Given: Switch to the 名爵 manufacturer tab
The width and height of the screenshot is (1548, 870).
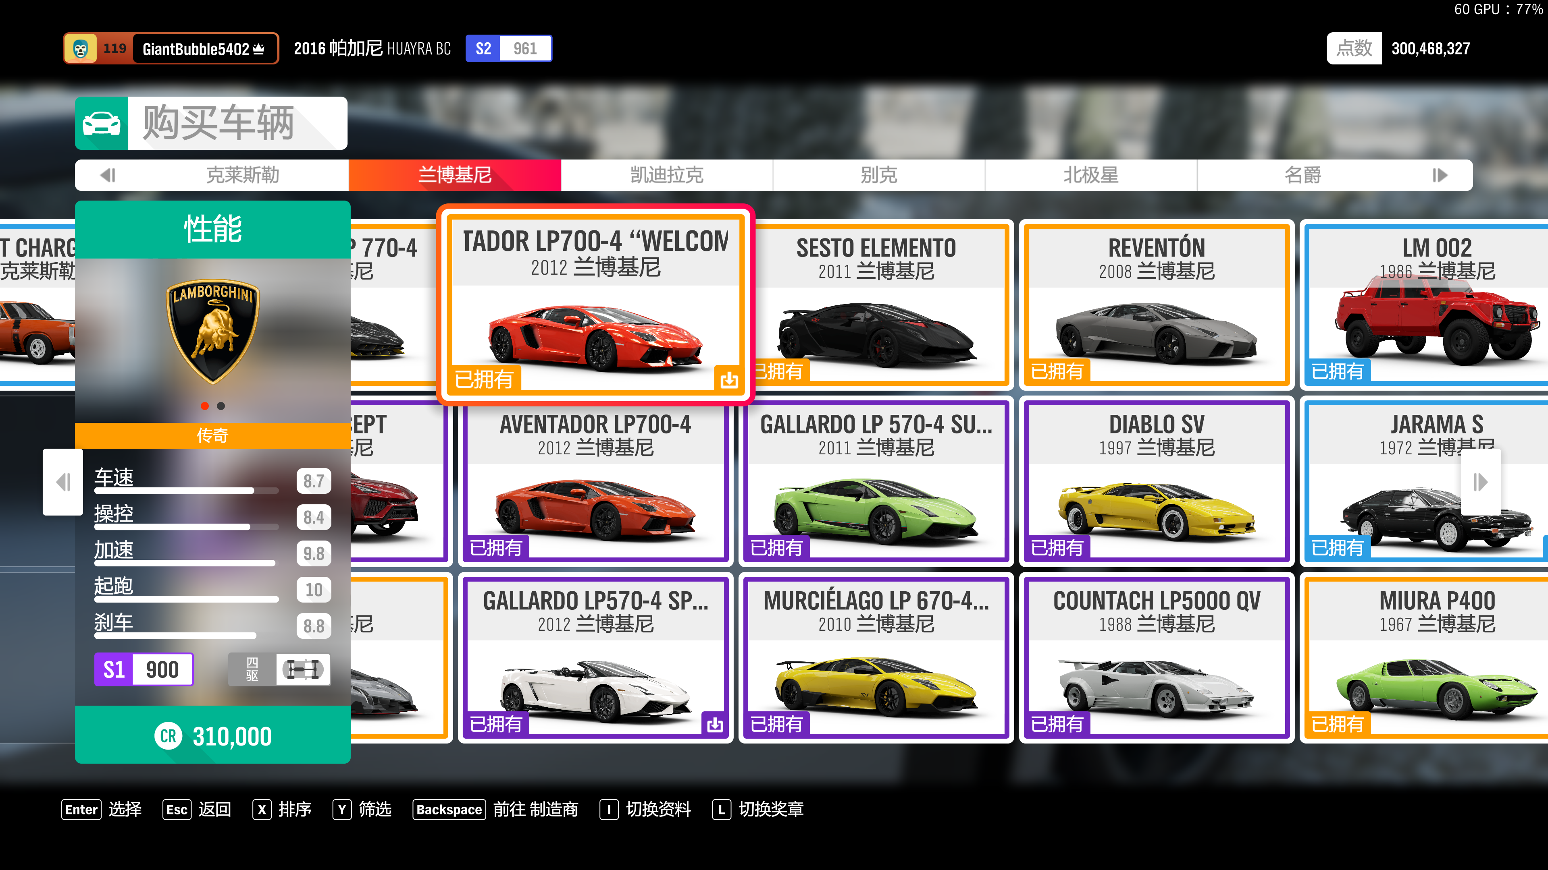Looking at the screenshot, I should pyautogui.click(x=1303, y=175).
